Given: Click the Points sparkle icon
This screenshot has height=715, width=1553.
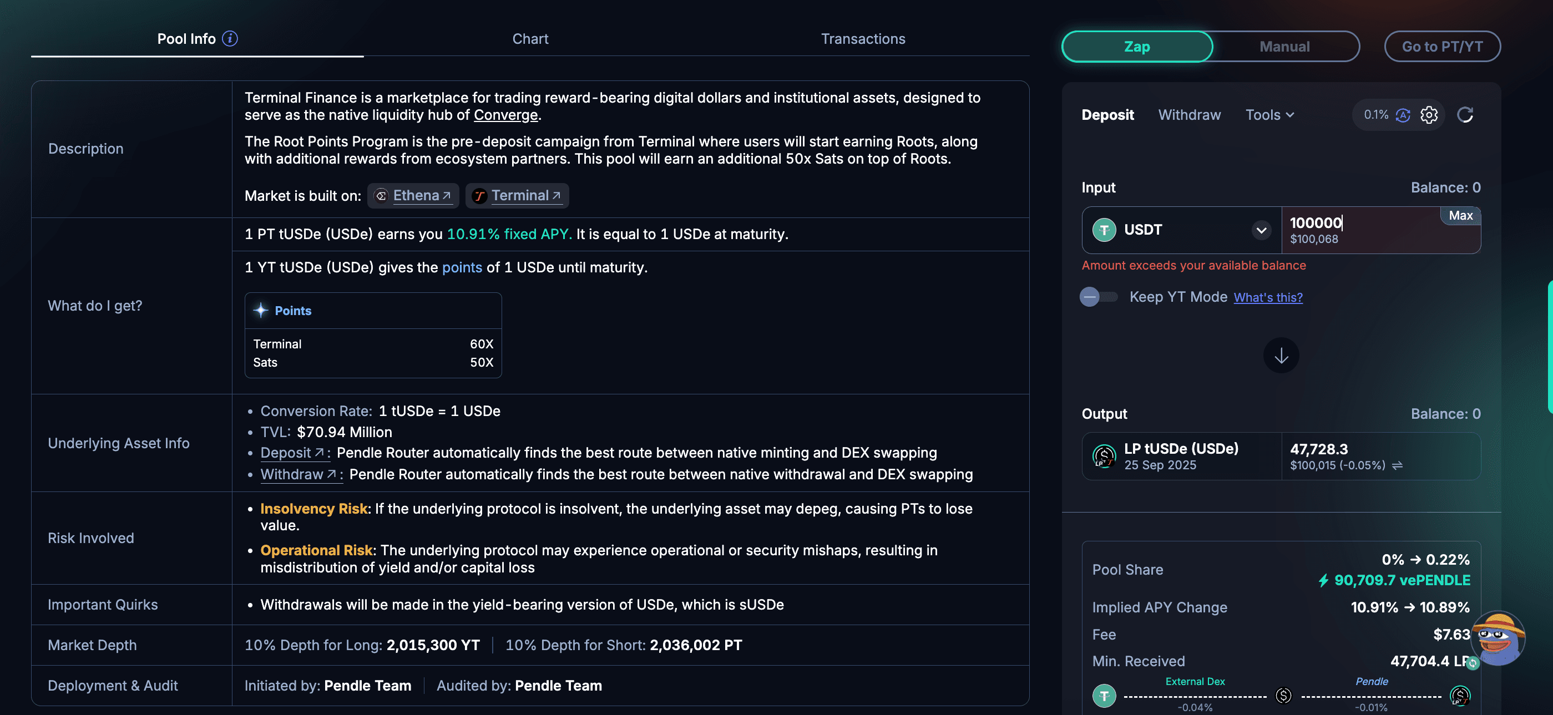Looking at the screenshot, I should click(x=260, y=311).
